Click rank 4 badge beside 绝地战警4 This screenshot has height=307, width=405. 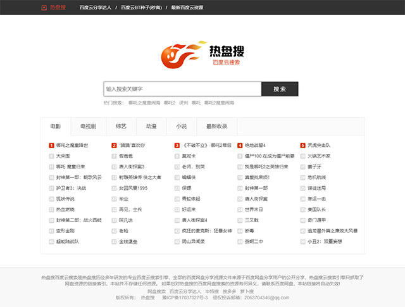[240, 145]
